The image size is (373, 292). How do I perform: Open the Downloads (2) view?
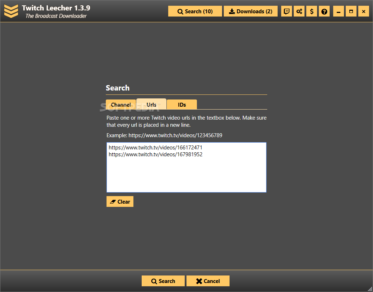tap(251, 11)
